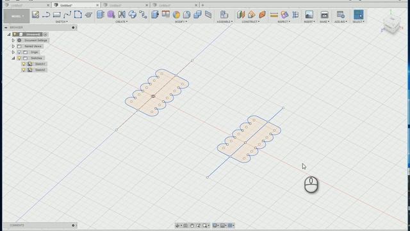
Task: Select the Orbit navigation tool
Action: pos(178,225)
